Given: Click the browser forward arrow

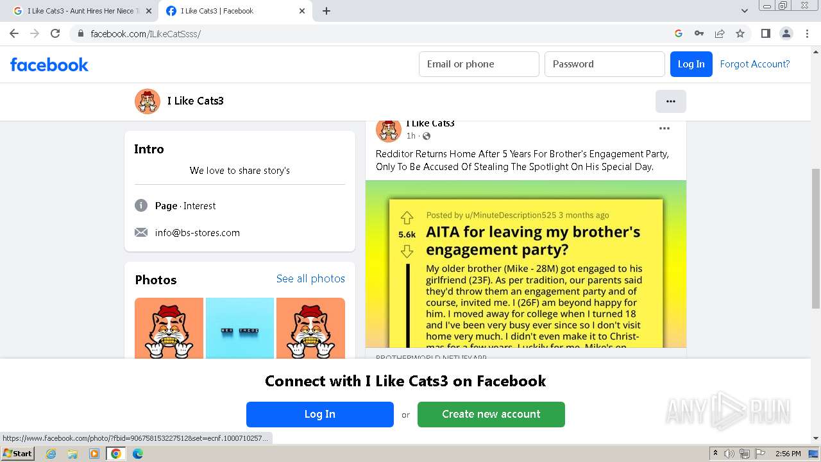Looking at the screenshot, I should pyautogui.click(x=35, y=33).
